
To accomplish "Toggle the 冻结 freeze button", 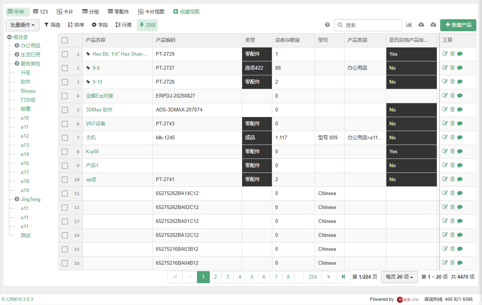I will (x=147, y=25).
